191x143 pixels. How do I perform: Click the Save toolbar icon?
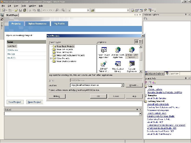coord(20,10)
